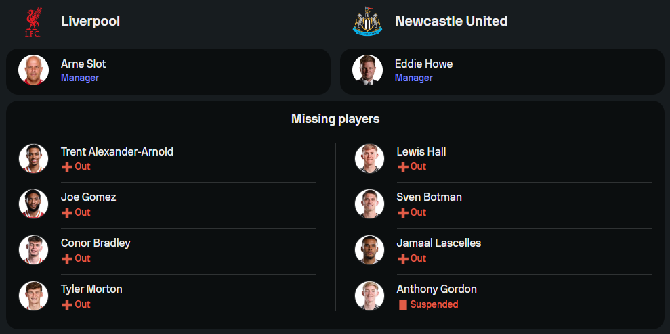Click the Newcastle United club crest
The height and width of the screenshot is (334, 670).
[x=367, y=21]
